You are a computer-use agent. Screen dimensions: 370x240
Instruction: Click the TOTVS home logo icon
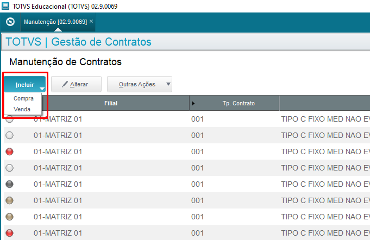[10, 22]
